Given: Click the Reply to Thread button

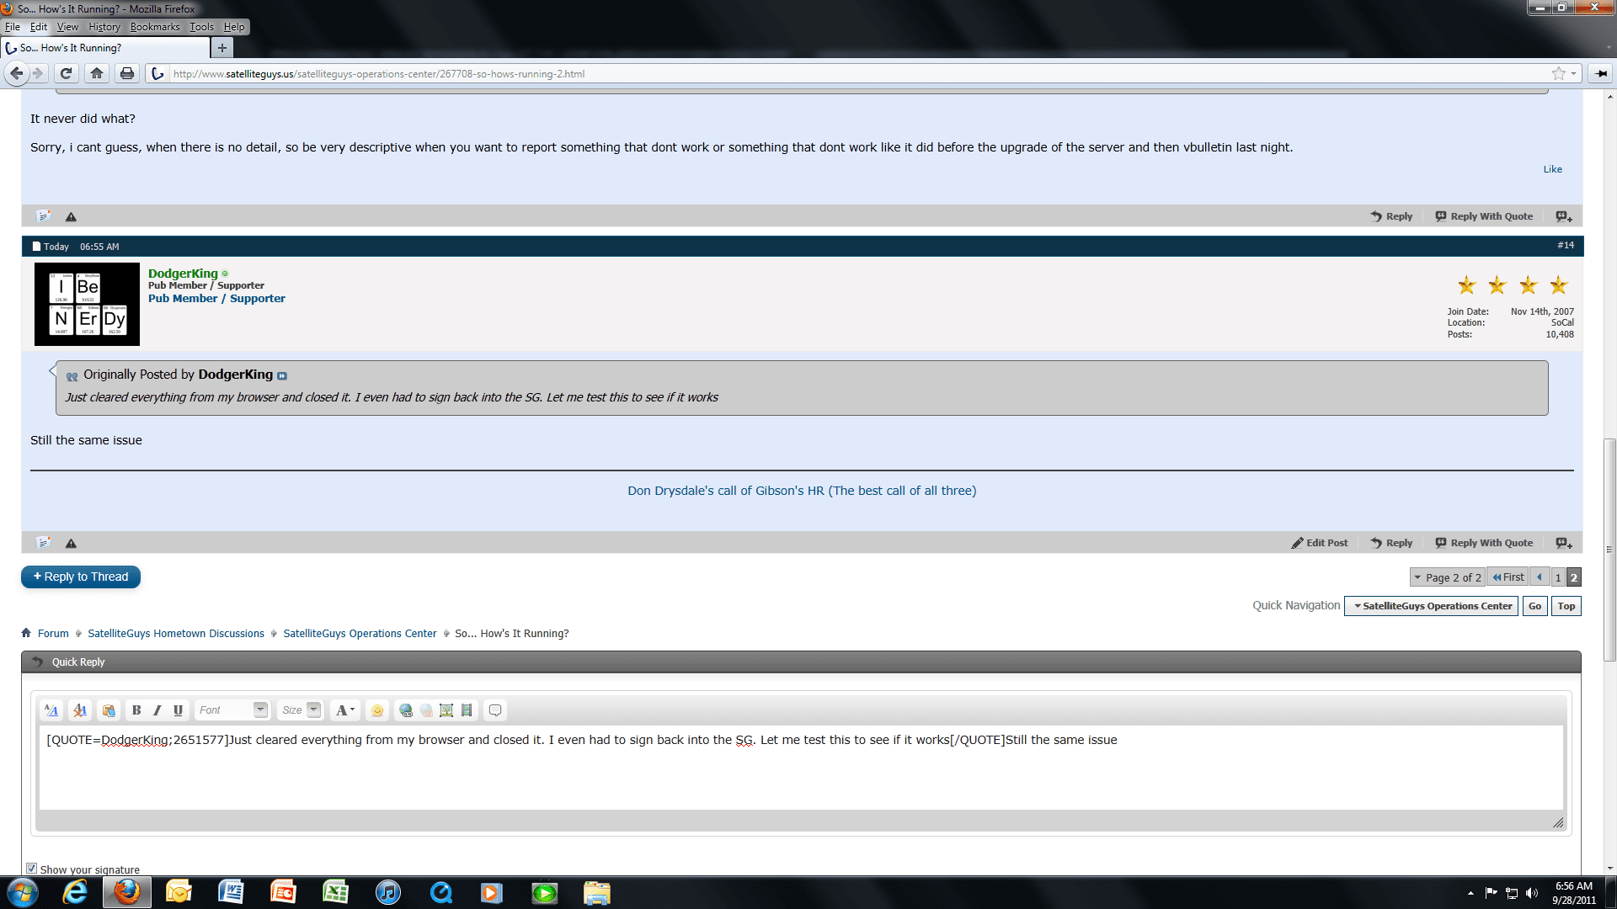Looking at the screenshot, I should (x=81, y=577).
